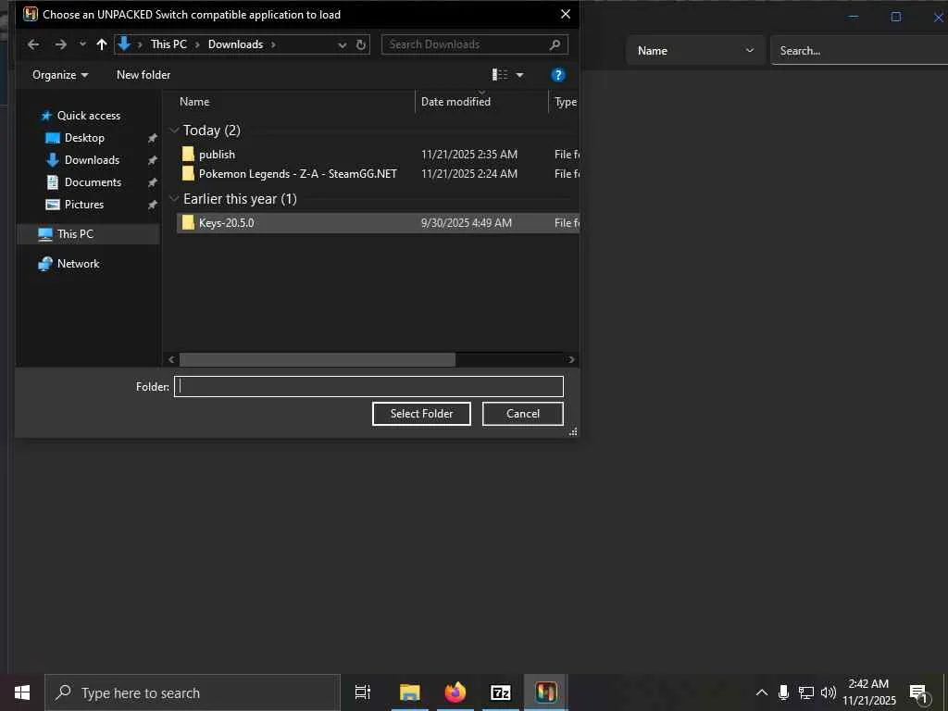The height and width of the screenshot is (711, 948).
Task: Open File Explorer from the taskbar
Action: click(409, 692)
